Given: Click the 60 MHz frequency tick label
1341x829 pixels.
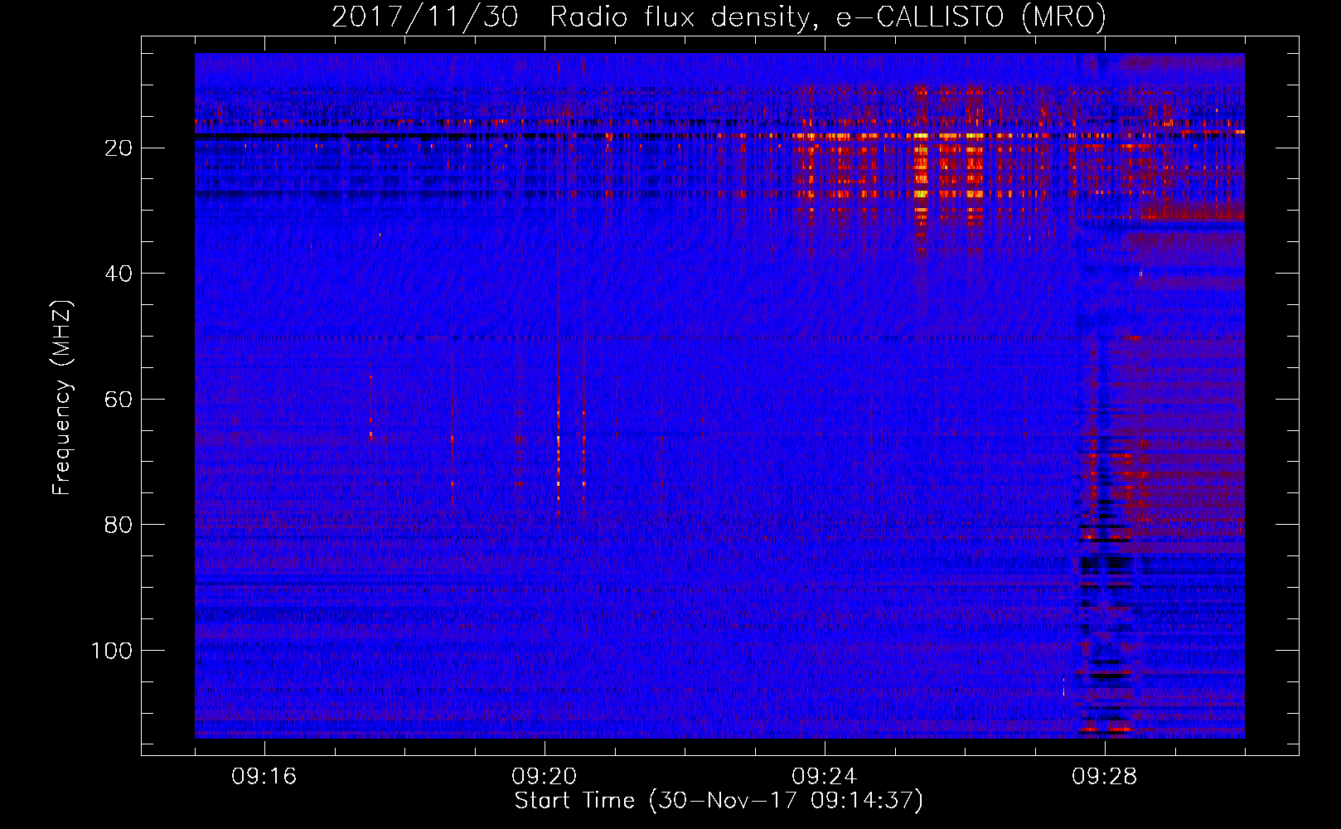Looking at the screenshot, I should (x=119, y=400).
